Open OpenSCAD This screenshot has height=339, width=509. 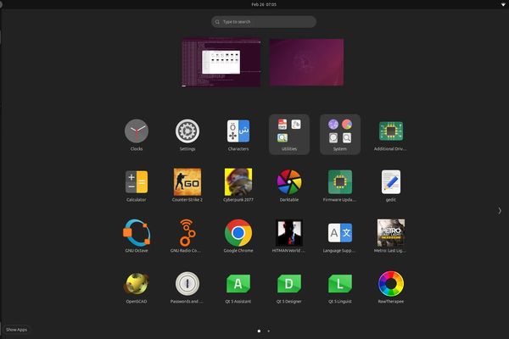click(137, 284)
